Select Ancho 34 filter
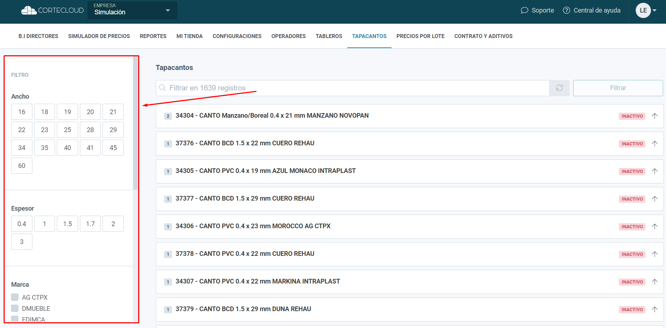666x328 pixels. tap(22, 148)
